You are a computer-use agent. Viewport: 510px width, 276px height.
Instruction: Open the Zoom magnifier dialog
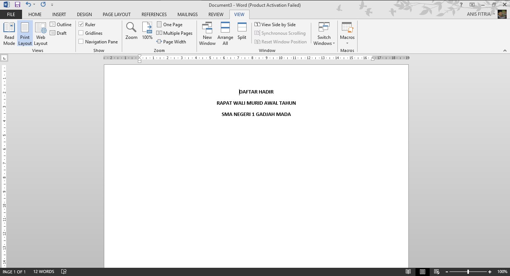pos(131,31)
